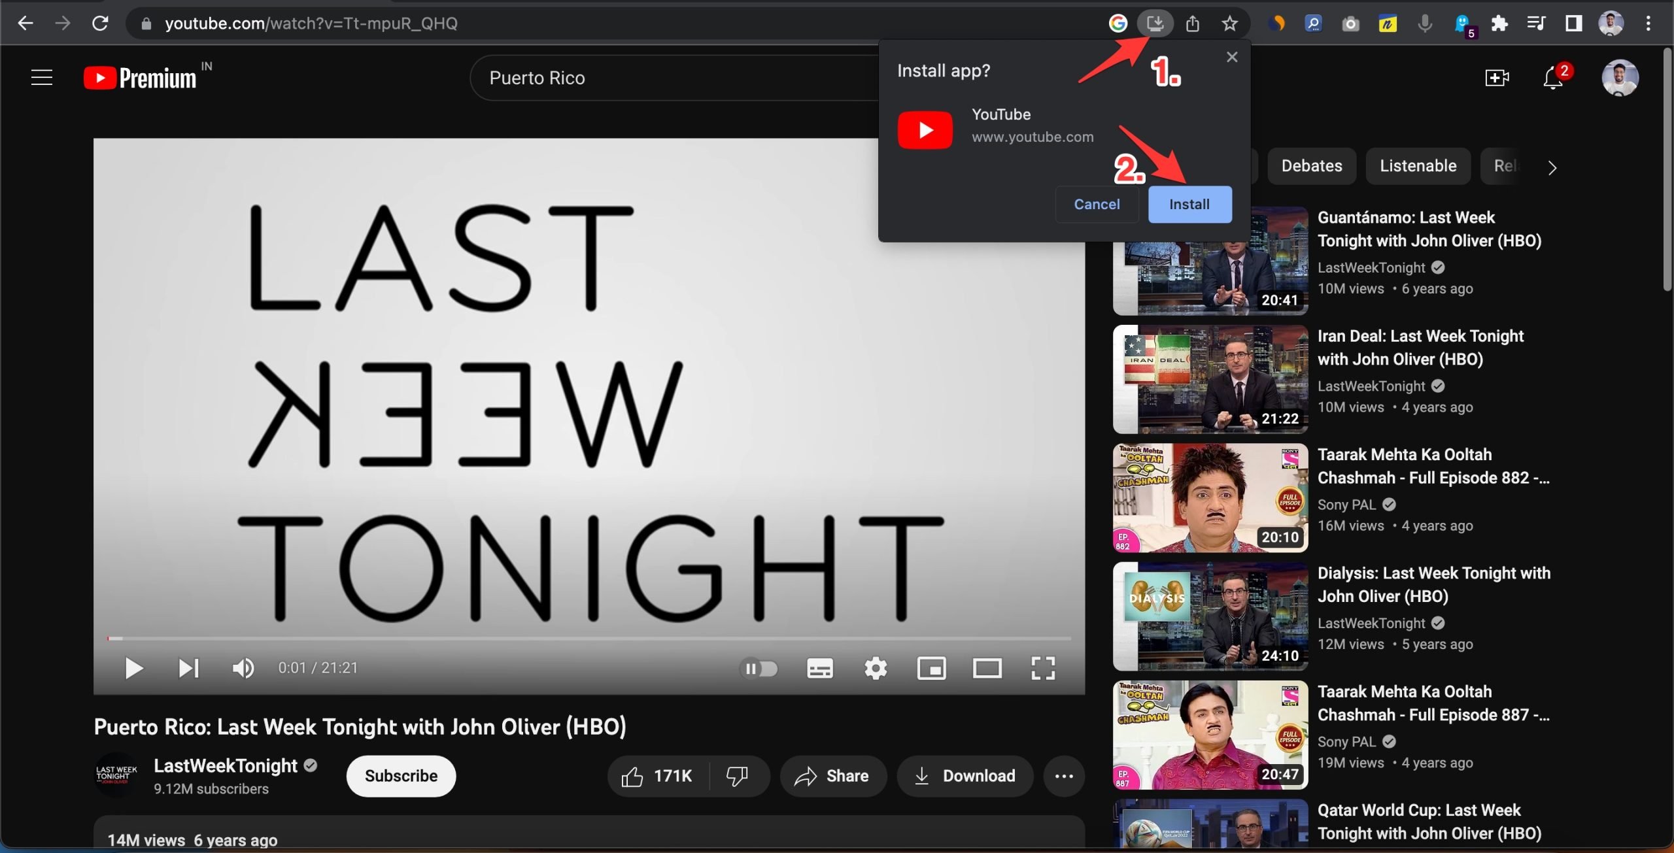This screenshot has height=853, width=1674.
Task: Open the Episode 887 Taarak Mehta thumbnail
Action: coord(1210,735)
